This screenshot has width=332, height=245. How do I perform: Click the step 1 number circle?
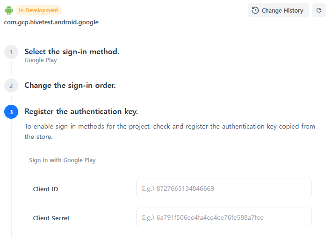click(11, 52)
